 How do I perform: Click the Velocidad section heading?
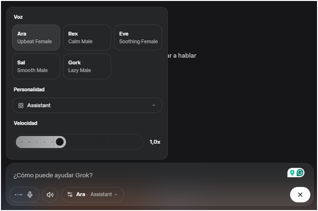tap(25, 123)
